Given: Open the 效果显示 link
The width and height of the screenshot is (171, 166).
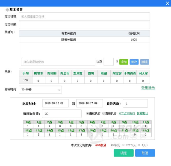Looking at the screenshot, I should click(148, 88).
